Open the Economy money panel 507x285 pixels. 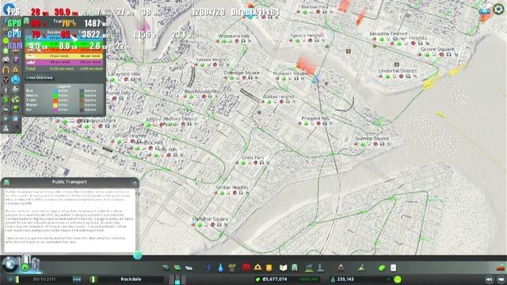click(x=382, y=268)
